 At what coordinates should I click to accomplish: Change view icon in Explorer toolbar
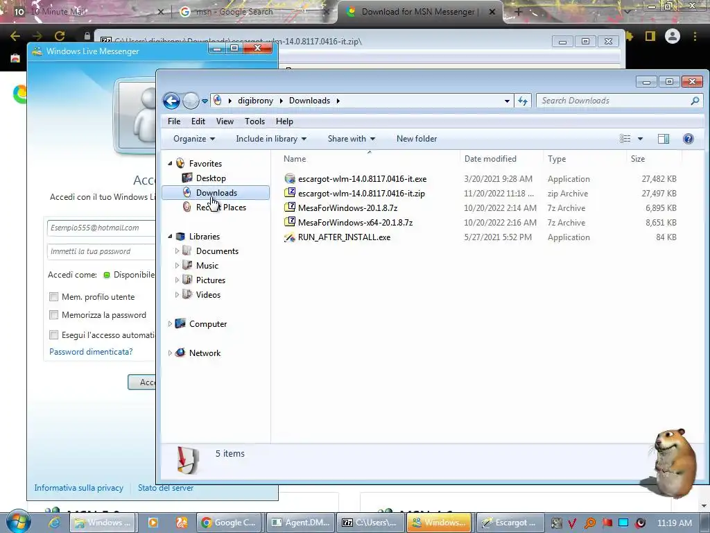625,139
